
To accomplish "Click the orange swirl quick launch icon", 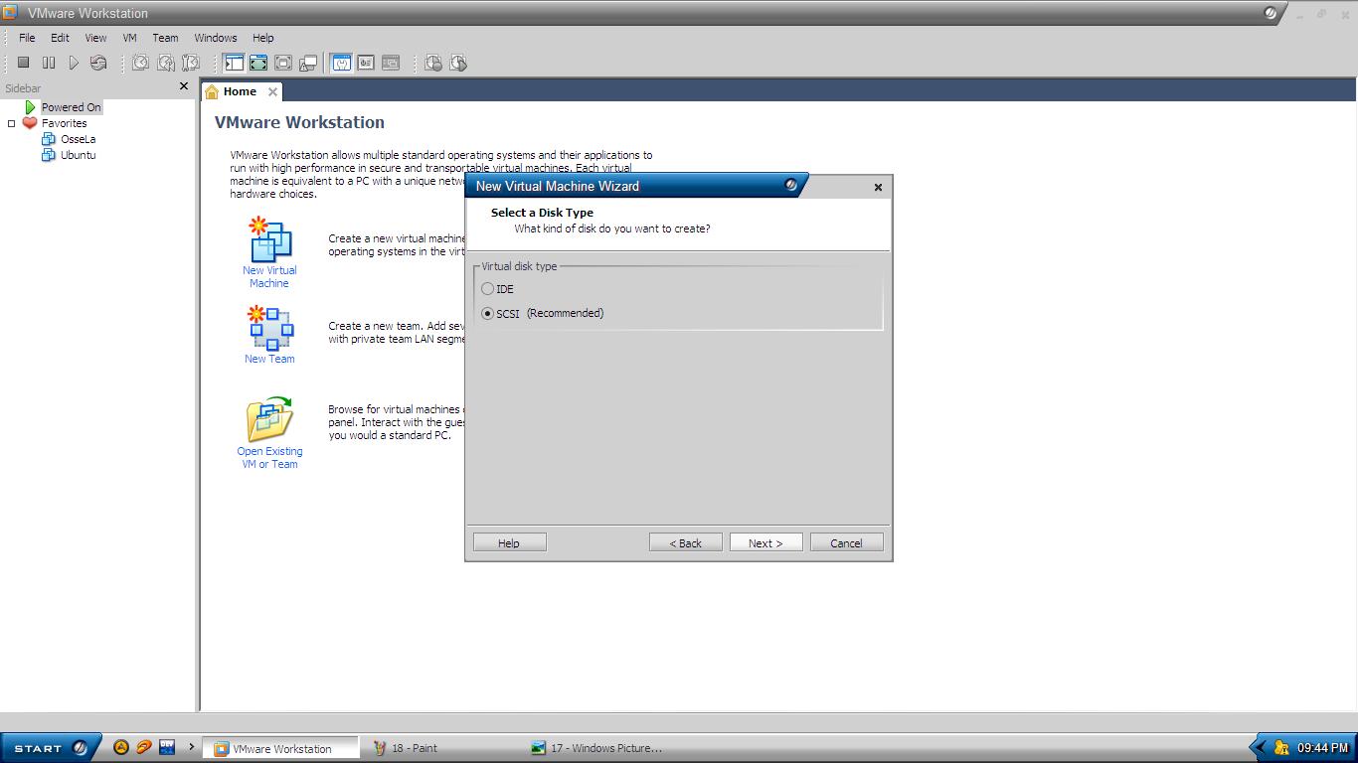I will pyautogui.click(x=144, y=747).
